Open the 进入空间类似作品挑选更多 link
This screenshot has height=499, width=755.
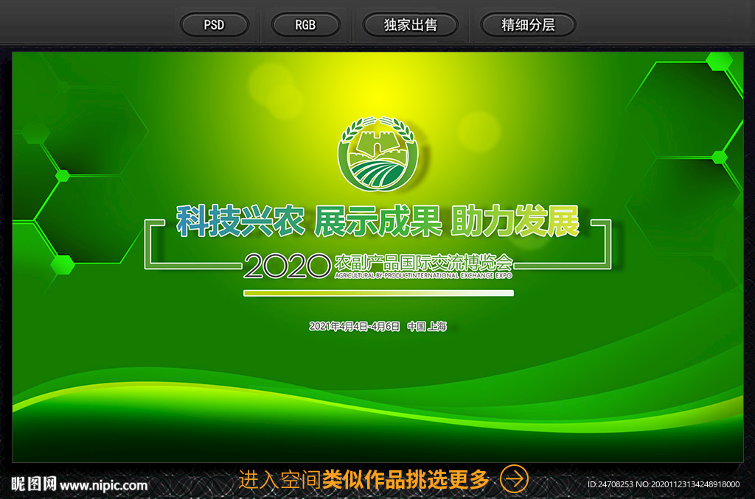(x=363, y=479)
